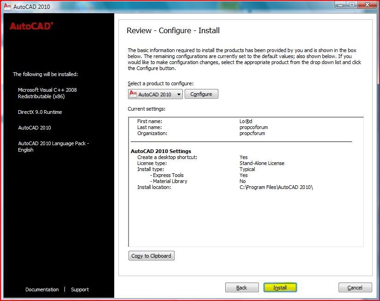Select 'DirectX 9.0 Runtime' sidebar entry
The height and width of the screenshot is (301, 380).
pos(40,112)
